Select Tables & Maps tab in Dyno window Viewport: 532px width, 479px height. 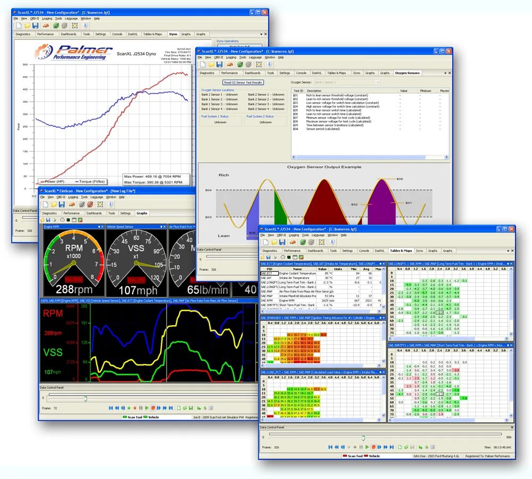pos(152,34)
